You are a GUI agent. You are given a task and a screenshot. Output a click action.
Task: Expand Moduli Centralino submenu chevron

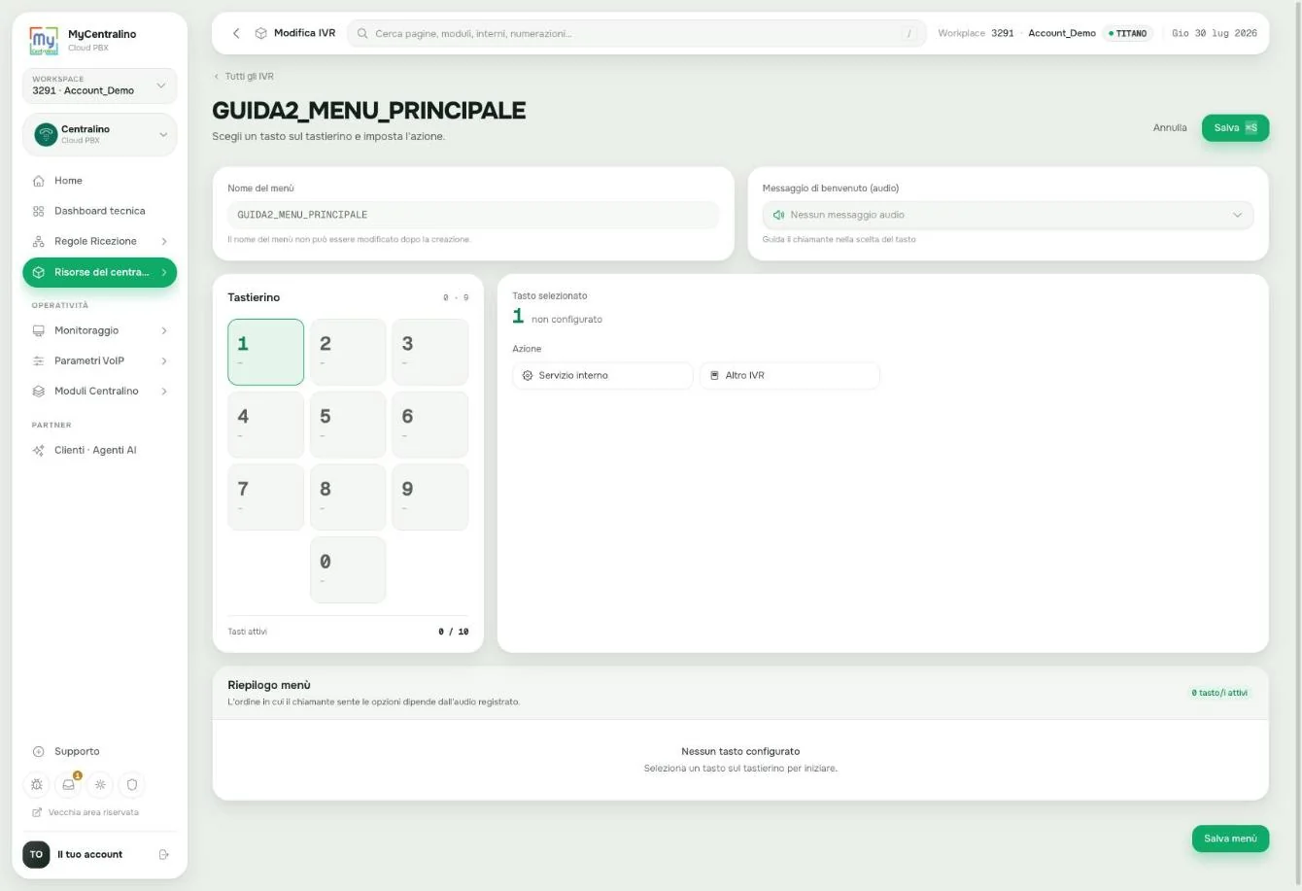pos(163,391)
